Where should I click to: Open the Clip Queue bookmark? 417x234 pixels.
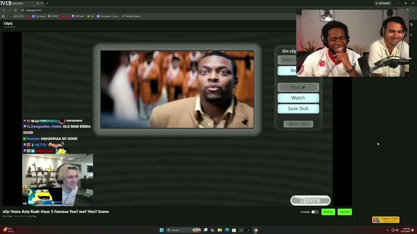[x=39, y=16]
